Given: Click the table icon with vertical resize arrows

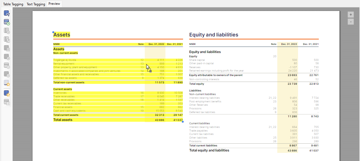Looking at the screenshot, I should (x=7, y=102).
